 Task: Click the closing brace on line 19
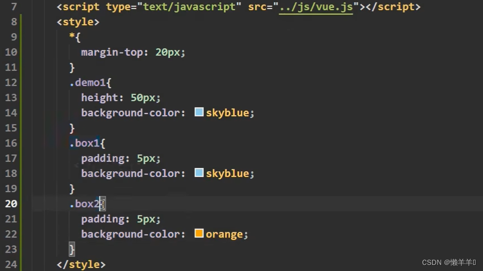click(72, 189)
